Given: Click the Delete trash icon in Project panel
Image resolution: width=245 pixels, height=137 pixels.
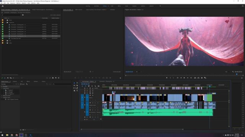Looking at the screenshot, I should point(59,78).
